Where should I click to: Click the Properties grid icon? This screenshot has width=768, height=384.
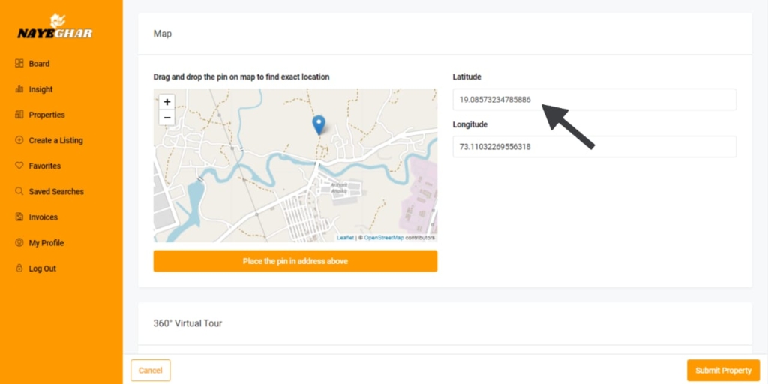[x=19, y=115]
